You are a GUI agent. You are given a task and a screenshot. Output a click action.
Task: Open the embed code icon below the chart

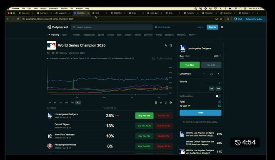pyautogui.click(x=161, y=103)
